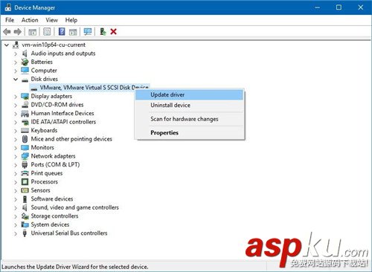Minimize the Device Manager window
Image resolution: width=372 pixels, height=272 pixels.
point(317,7)
